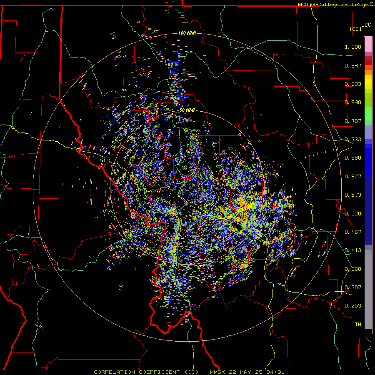Pick the pink segment of the color scale
This screenshot has width=375, height=375.
tap(368, 45)
